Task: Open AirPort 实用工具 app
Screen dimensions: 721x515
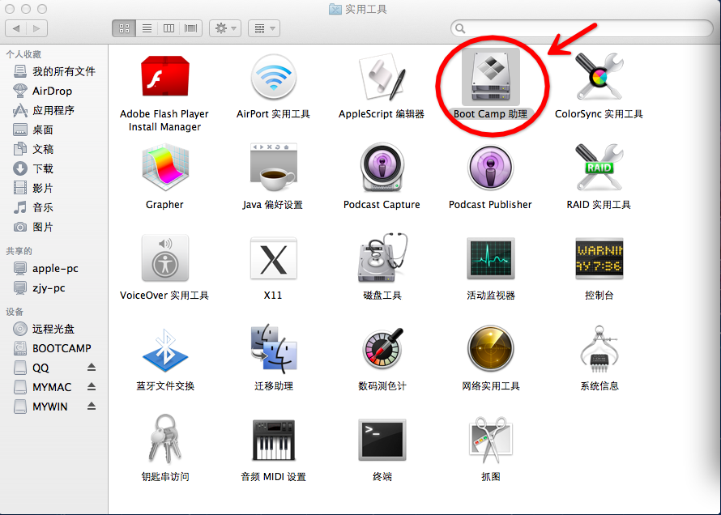Action: point(274,77)
